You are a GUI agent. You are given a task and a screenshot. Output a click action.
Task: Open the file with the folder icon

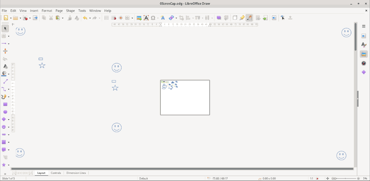[x=16, y=18]
